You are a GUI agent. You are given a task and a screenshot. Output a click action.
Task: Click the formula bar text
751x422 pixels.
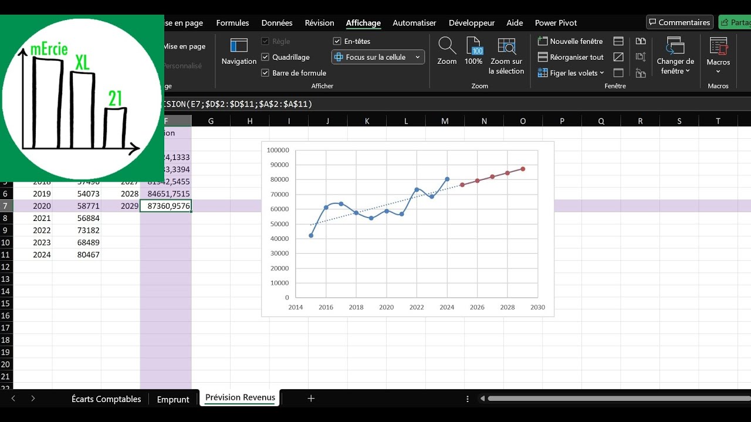point(239,104)
